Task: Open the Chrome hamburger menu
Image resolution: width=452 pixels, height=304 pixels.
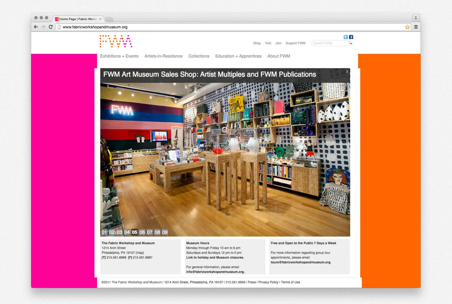Action: click(416, 27)
